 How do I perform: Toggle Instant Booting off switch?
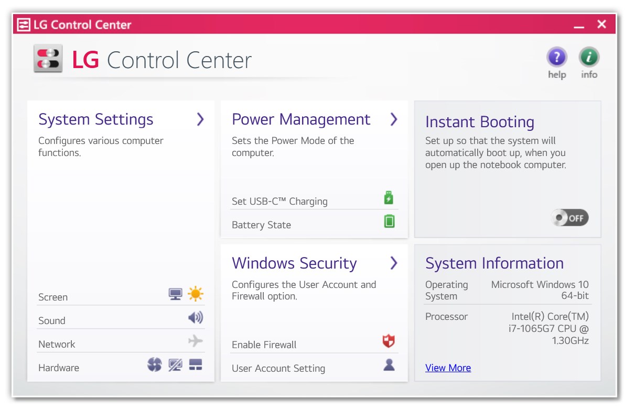(570, 218)
